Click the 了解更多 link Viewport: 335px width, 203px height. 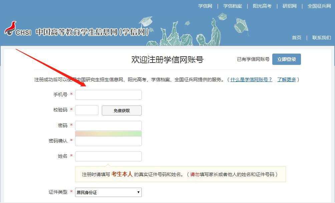click(286, 80)
